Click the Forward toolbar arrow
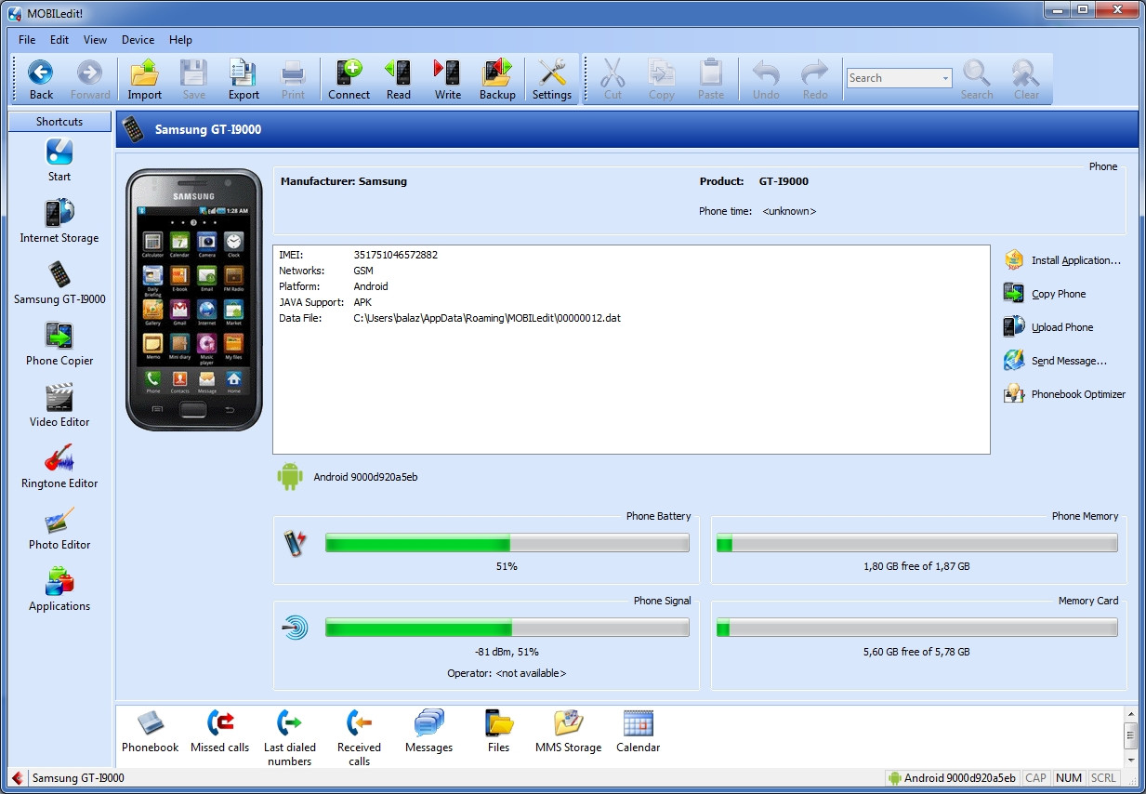Image resolution: width=1146 pixels, height=794 pixels. click(x=90, y=79)
